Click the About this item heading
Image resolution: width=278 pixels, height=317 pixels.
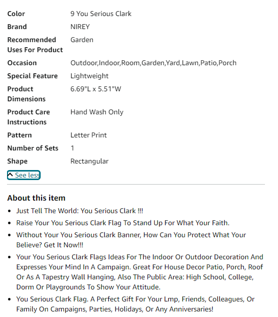(x=37, y=198)
